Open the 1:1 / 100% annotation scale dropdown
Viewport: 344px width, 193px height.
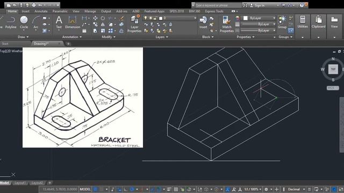[x=253, y=189]
